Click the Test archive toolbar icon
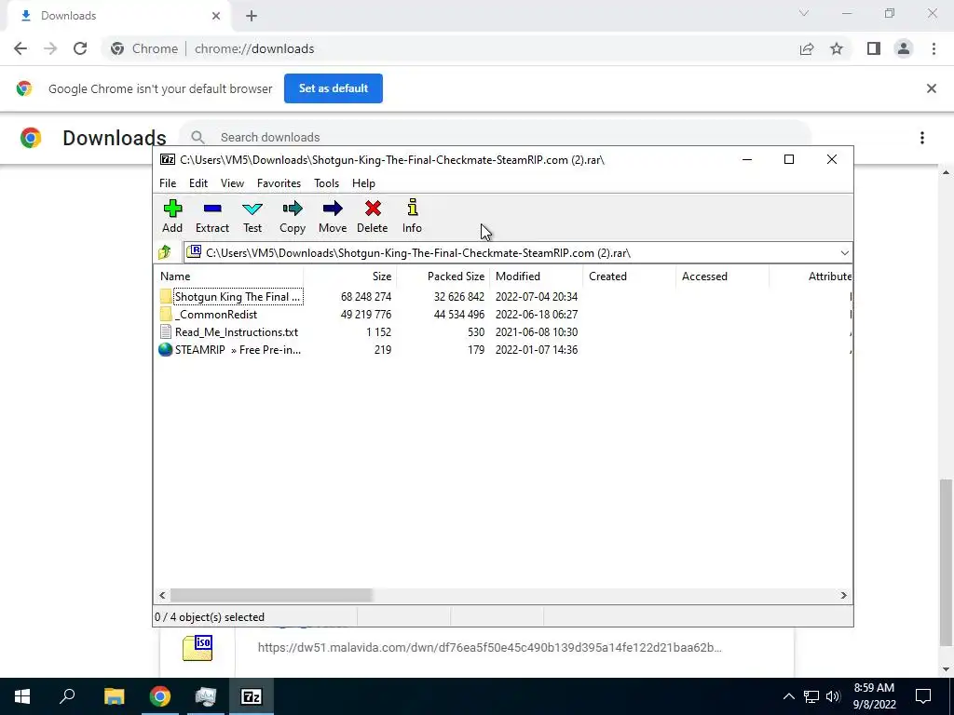Screen dimensions: 954x715 click(252, 216)
